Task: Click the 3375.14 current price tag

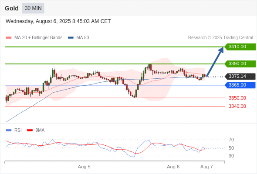Action: point(240,76)
